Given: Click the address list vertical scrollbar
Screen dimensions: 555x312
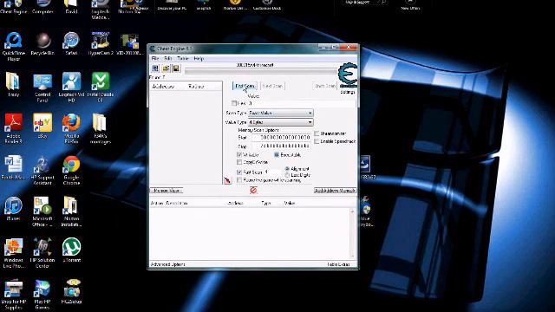Looking at the screenshot, I should pyautogui.click(x=352, y=234).
